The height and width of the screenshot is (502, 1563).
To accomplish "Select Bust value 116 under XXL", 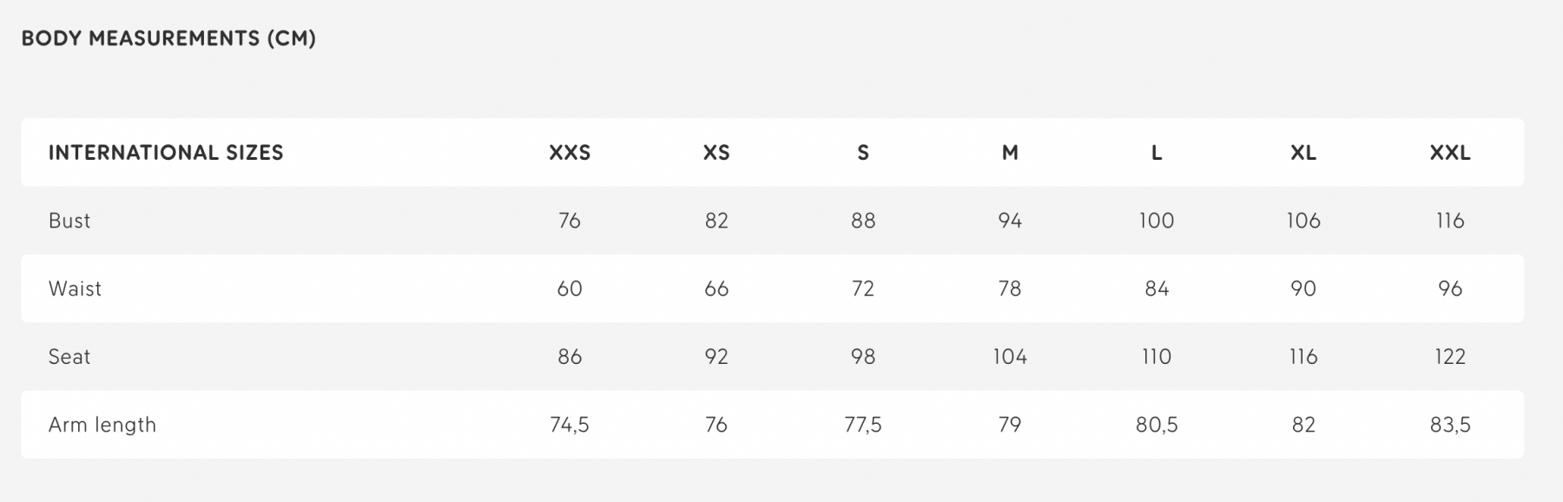I will (1450, 221).
